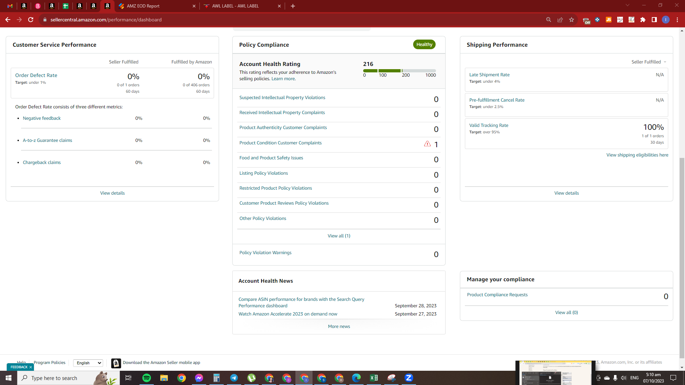Open Listing Policy Violations
Screen dimensions: 685x385
pos(264,173)
